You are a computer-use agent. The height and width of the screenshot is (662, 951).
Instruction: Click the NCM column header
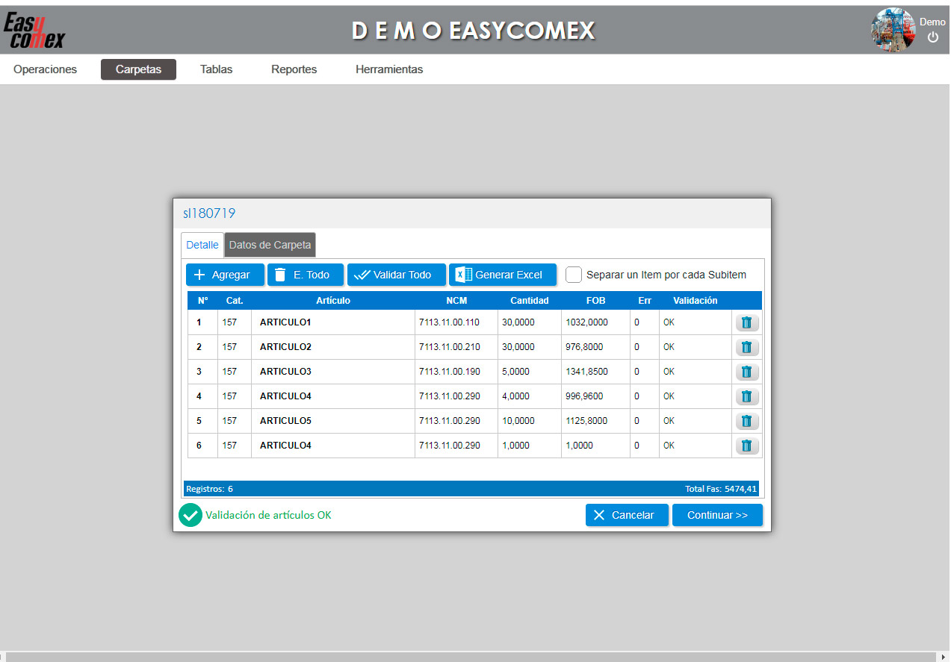coord(456,301)
